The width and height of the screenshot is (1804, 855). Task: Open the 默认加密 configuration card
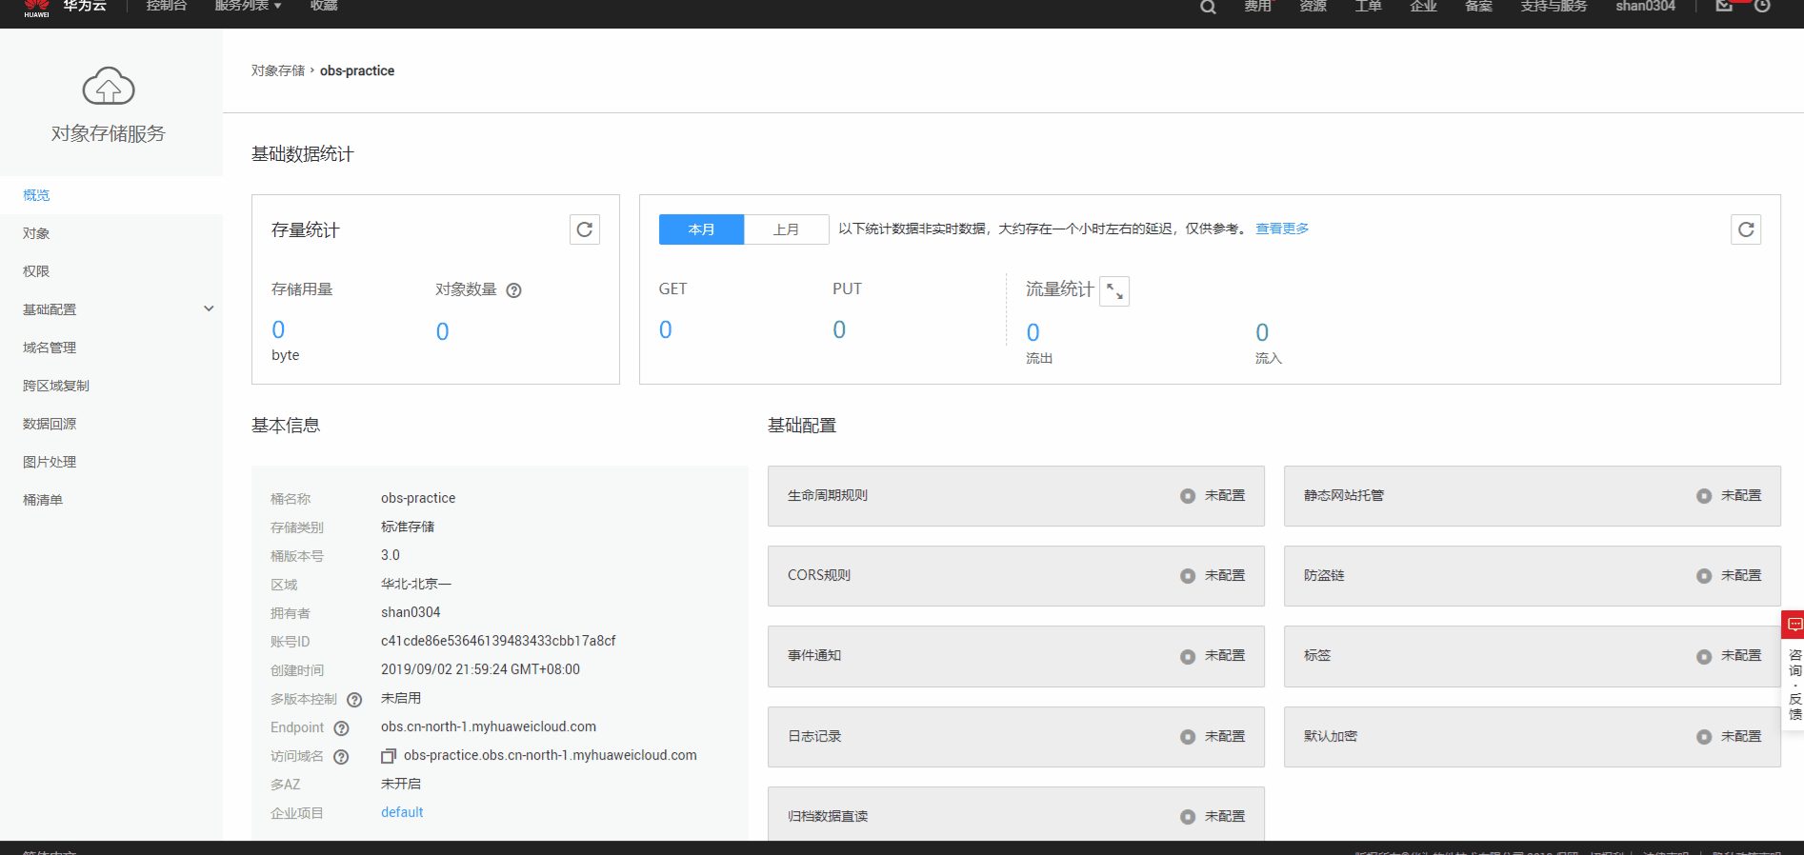(1533, 737)
